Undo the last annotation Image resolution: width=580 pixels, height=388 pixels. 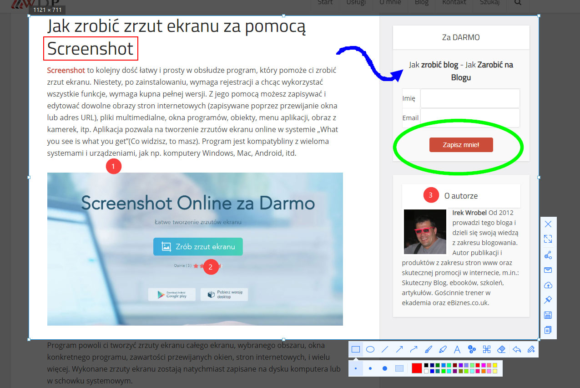(x=516, y=349)
